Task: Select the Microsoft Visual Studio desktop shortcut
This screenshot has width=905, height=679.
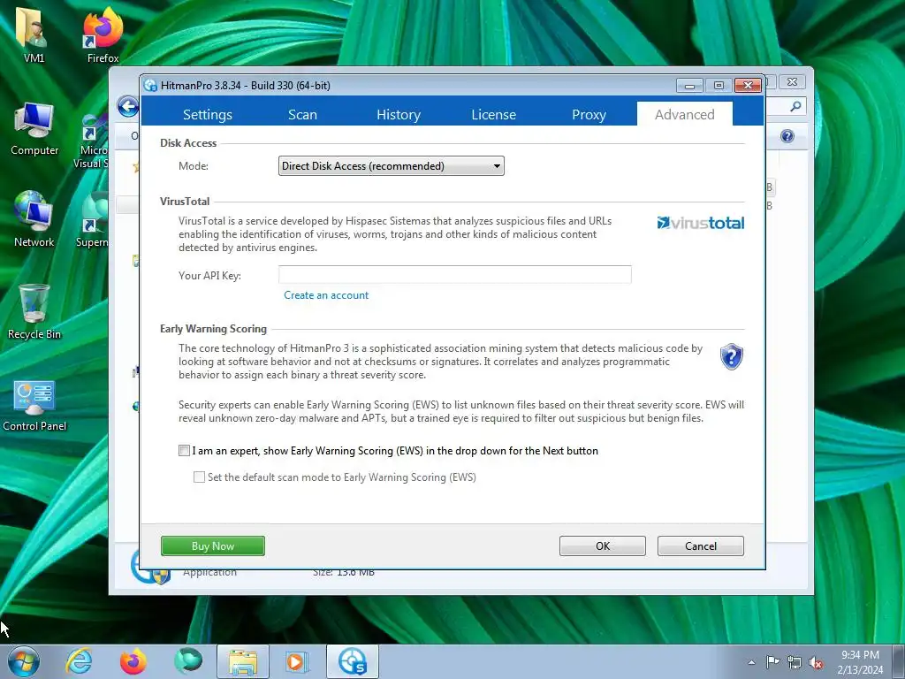Action: [92, 141]
